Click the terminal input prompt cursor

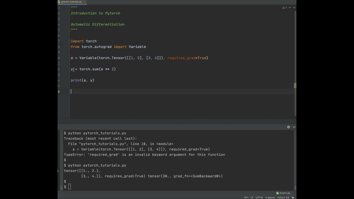tap(69, 187)
